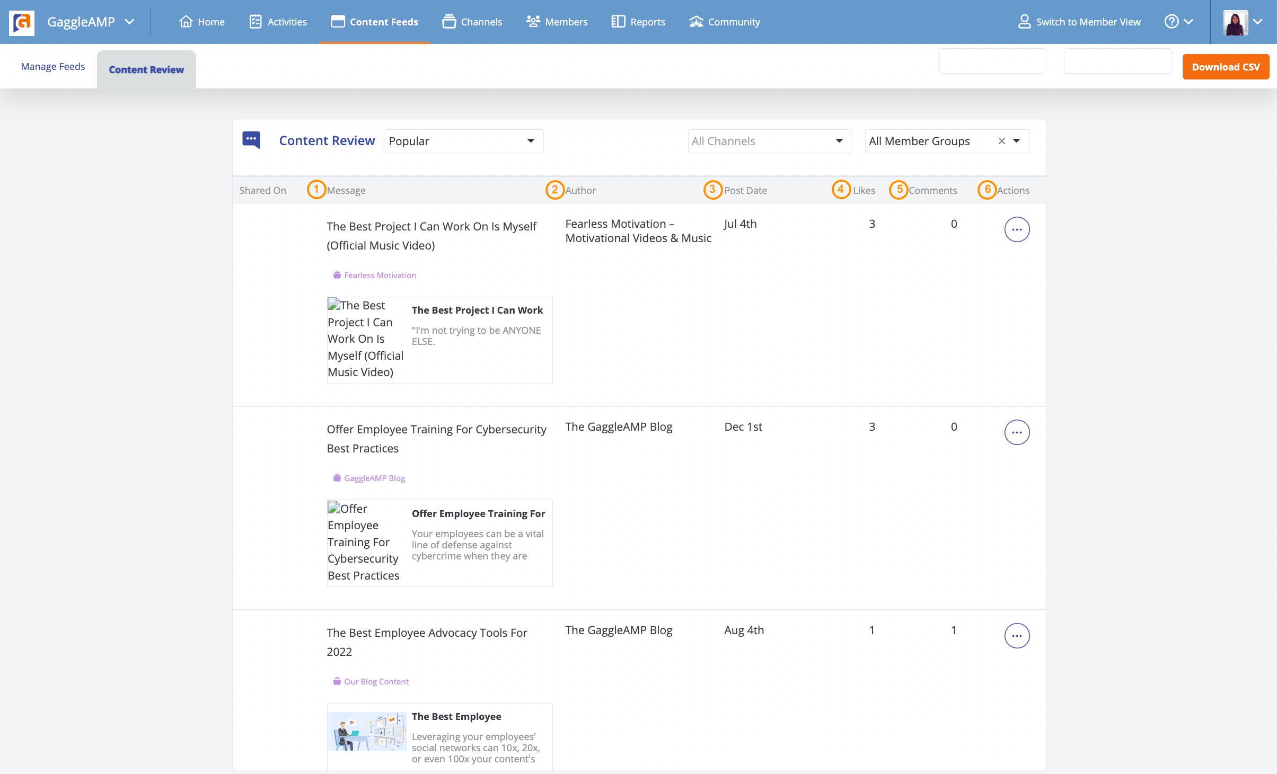
Task: Click the first empty date field
Action: point(992,61)
